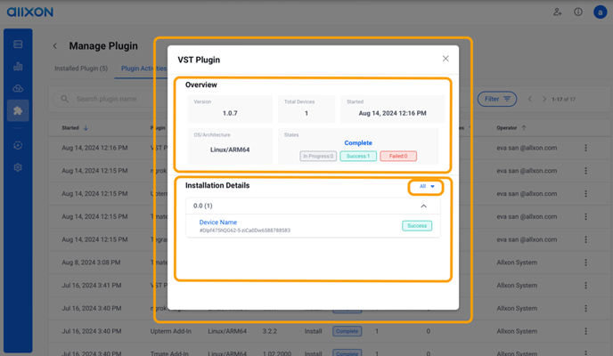
Task: Open the All filter dropdown in Installation Details
Action: [x=426, y=187]
